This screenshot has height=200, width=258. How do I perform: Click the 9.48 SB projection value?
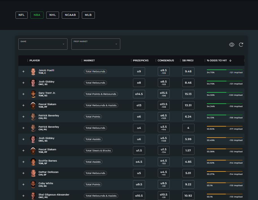point(188,71)
